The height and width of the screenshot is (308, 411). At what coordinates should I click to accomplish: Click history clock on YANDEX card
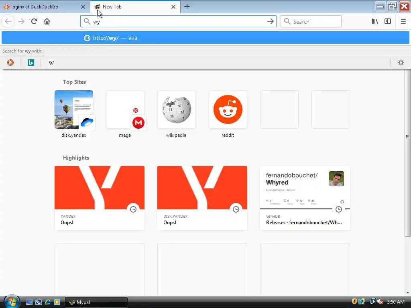pos(133,209)
